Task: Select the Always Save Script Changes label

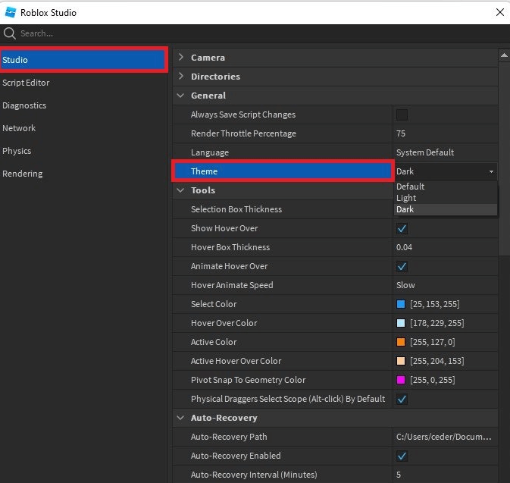Action: [x=243, y=114]
